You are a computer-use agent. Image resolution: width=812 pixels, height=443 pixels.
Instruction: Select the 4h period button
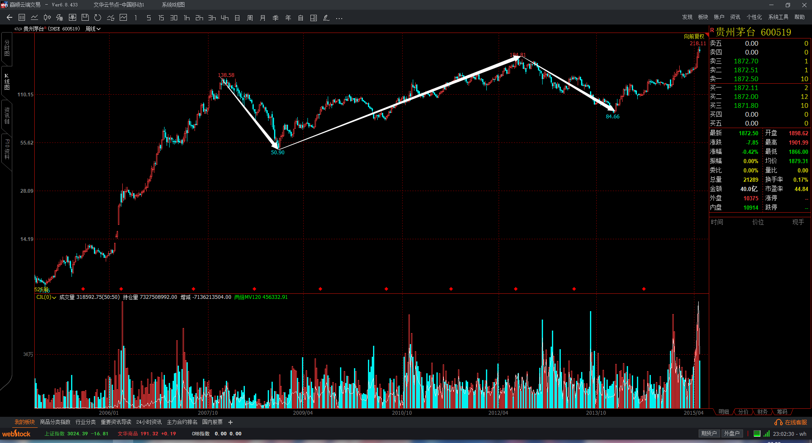(225, 18)
